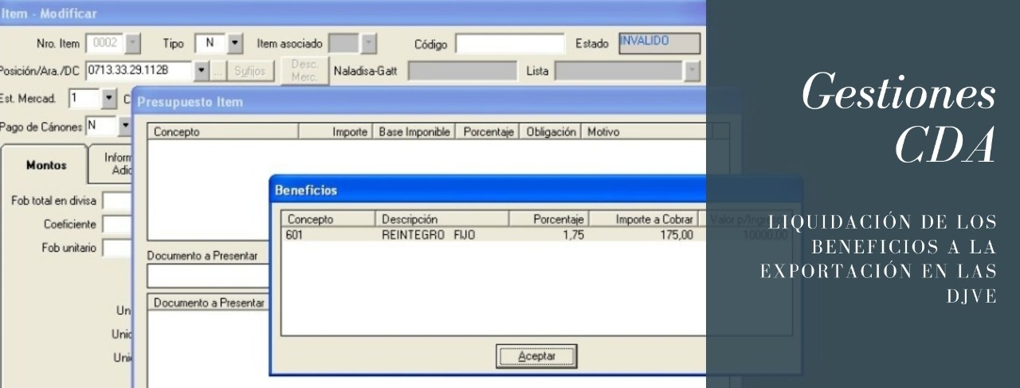
Task: Click the REINTEGRO FIJO description cell
Action: (x=429, y=235)
